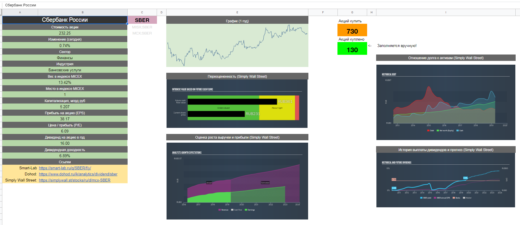
Task: Select column A header
Action: pyautogui.click(x=20, y=12)
